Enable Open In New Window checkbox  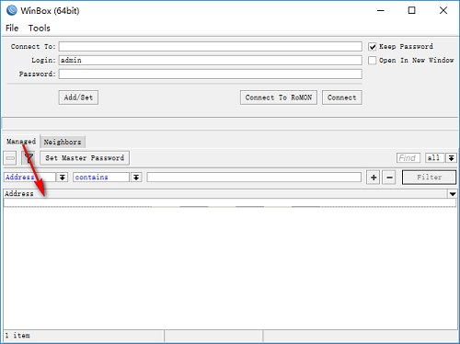point(372,60)
